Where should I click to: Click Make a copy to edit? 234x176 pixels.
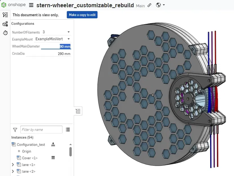point(82,15)
